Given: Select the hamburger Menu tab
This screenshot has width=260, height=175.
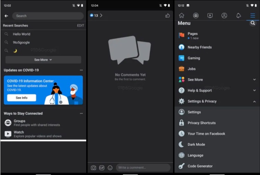Looking at the screenshot, I should pos(252,16).
